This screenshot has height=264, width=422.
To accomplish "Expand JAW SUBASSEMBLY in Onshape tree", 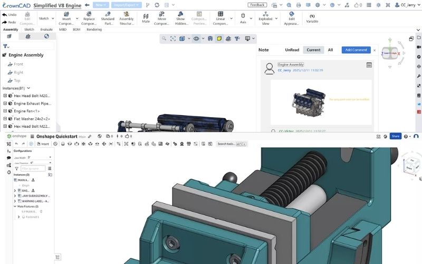I will coord(15,196).
